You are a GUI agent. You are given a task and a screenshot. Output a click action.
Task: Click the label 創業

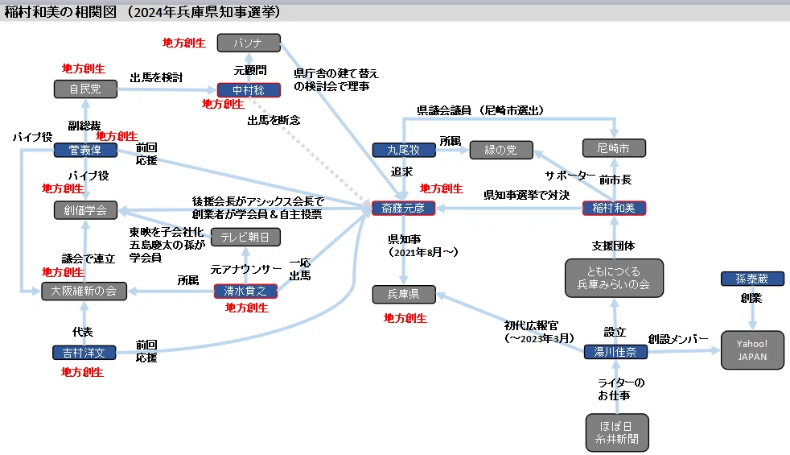point(751,298)
